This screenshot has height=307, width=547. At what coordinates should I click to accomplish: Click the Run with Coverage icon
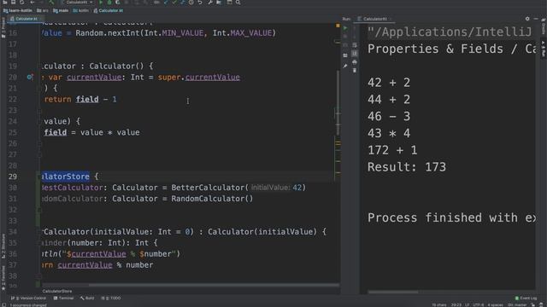click(x=118, y=2)
